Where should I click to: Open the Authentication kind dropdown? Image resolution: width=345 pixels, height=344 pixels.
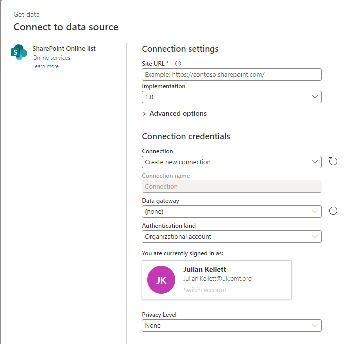[x=231, y=236]
